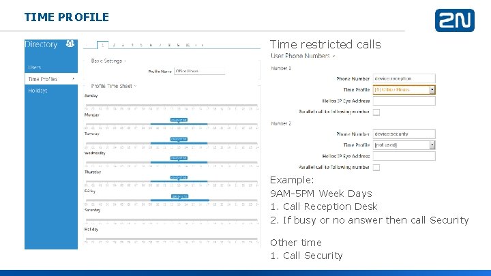Click Thursday's time interval bar
Image resolution: width=491 pixels, height=276 pixels.
pyautogui.click(x=179, y=181)
